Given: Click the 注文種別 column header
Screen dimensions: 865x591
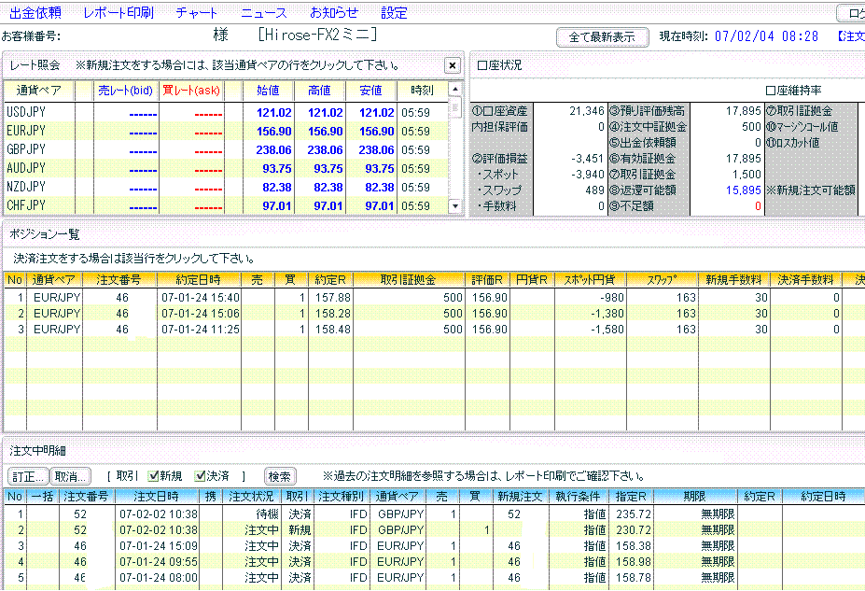Looking at the screenshot, I should [x=341, y=497].
